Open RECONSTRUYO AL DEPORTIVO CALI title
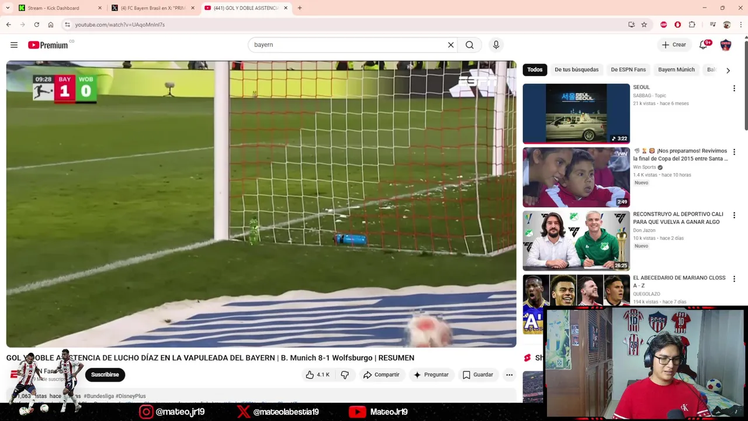The height and width of the screenshot is (421, 748). 678,218
